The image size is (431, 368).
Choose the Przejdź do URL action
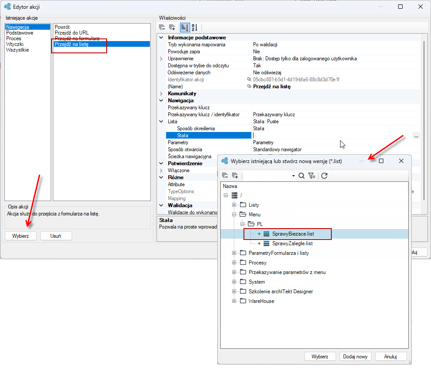[x=72, y=33]
